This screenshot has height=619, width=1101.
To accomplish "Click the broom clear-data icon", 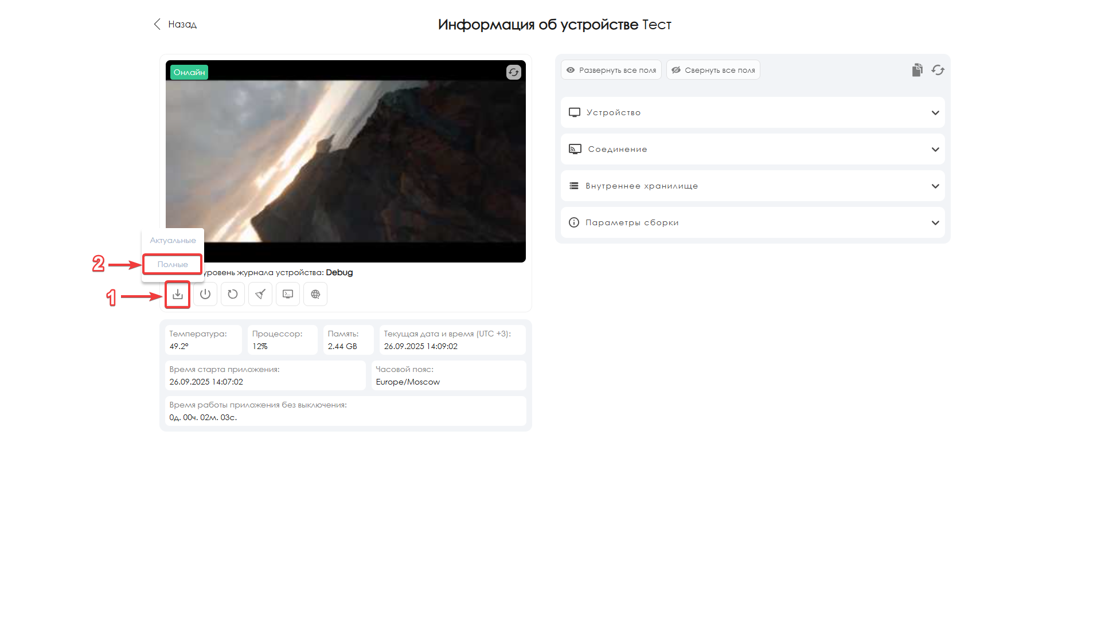I will click(260, 294).
